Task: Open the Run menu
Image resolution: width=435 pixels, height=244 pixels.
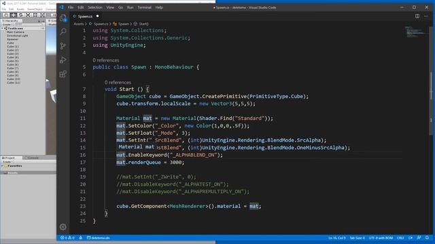Action: point(130,7)
